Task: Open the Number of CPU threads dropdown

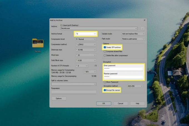Action: [82, 66]
